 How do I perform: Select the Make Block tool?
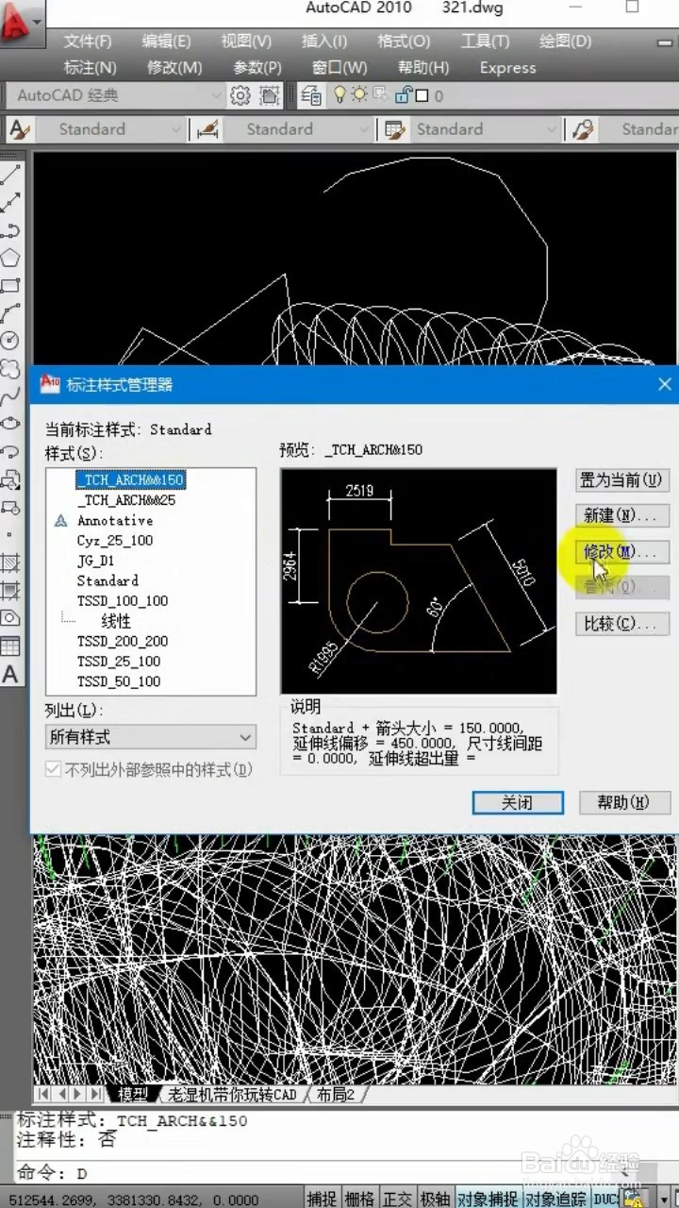10,508
